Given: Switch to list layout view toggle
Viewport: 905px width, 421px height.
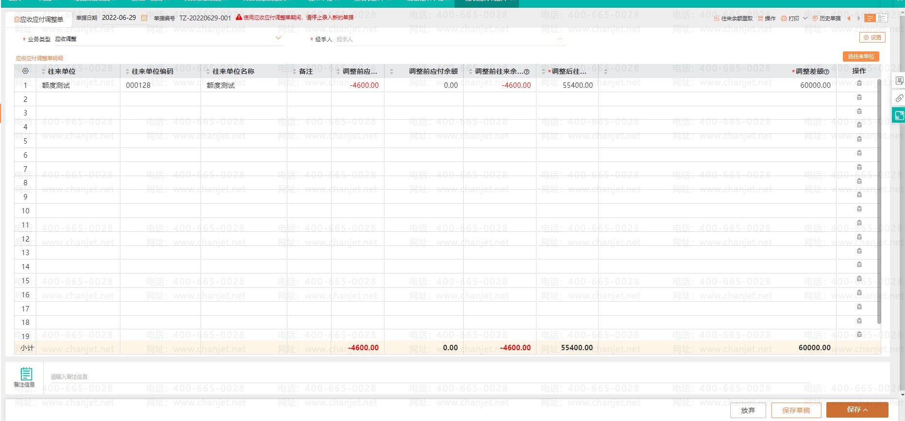Looking at the screenshot, I should click(x=870, y=18).
